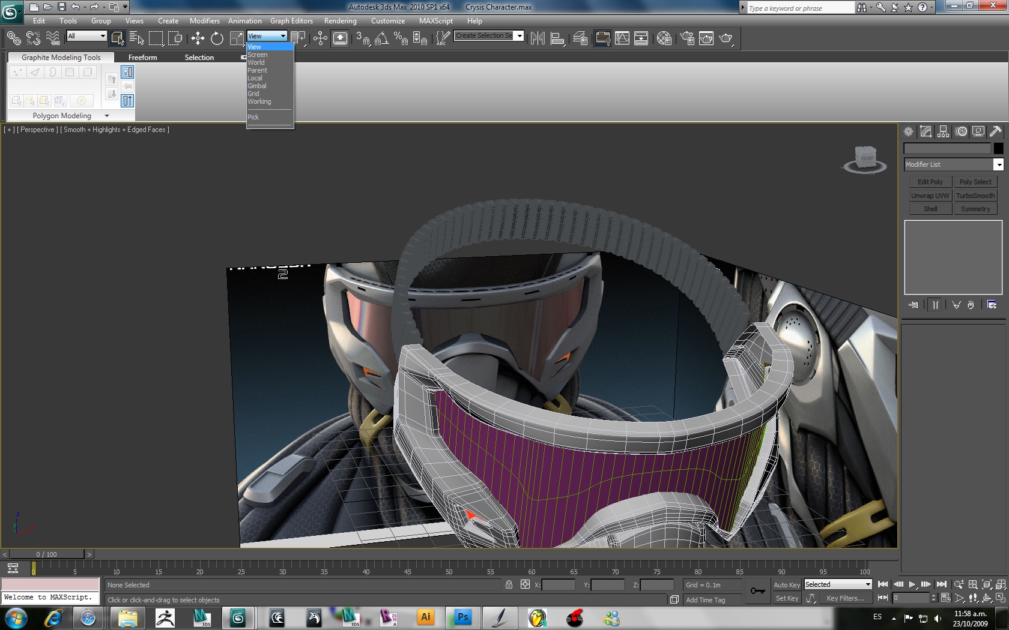The image size is (1009, 630).
Task: Toggle the Window/Crossing selection mode
Action: pyautogui.click(x=175, y=38)
